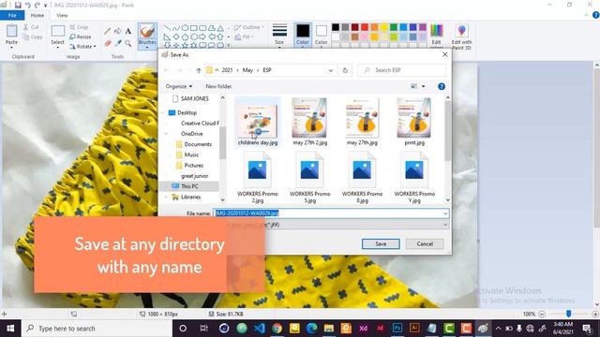Open Edit with Paint 3D
Image resolution: width=600 pixels, height=337 pixels.
coord(461,37)
